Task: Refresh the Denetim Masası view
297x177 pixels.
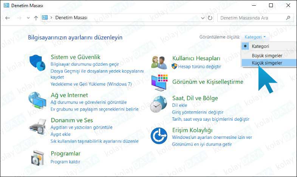Action: pyautogui.click(x=210, y=18)
